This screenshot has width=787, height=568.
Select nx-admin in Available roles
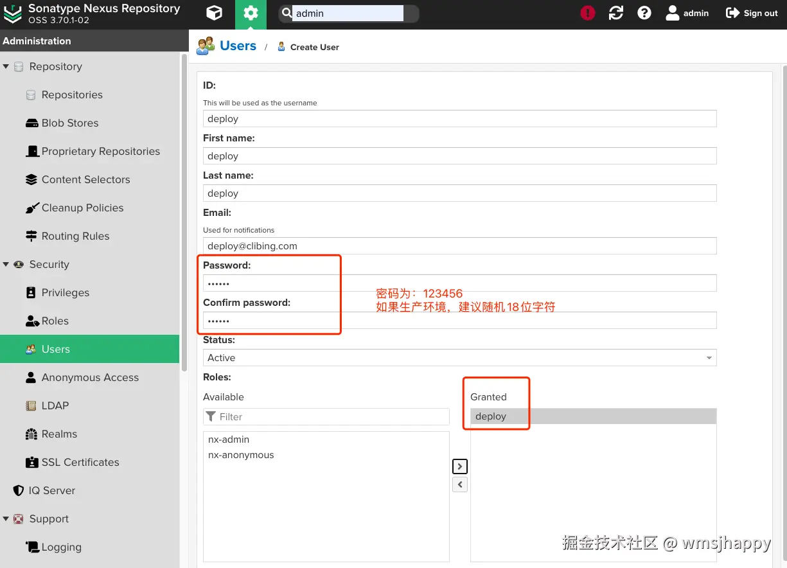point(326,439)
